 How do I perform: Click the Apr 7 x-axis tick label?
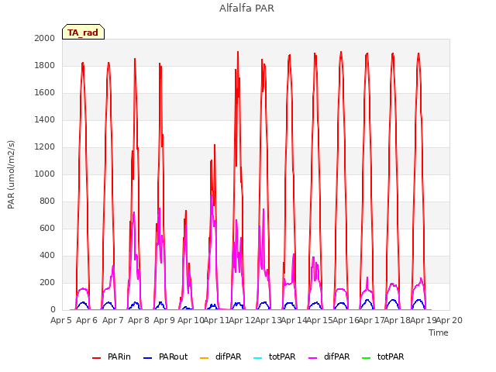click(113, 320)
